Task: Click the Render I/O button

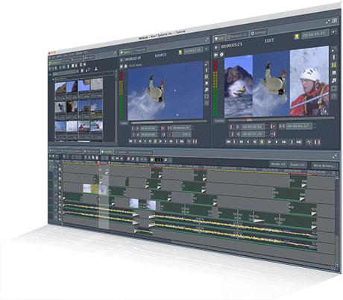Action: coord(278,164)
